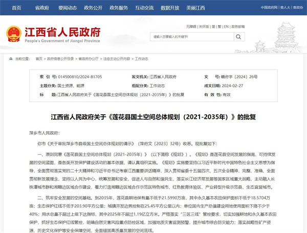
Task: Select the 有效 validity value
Action: [227, 95]
